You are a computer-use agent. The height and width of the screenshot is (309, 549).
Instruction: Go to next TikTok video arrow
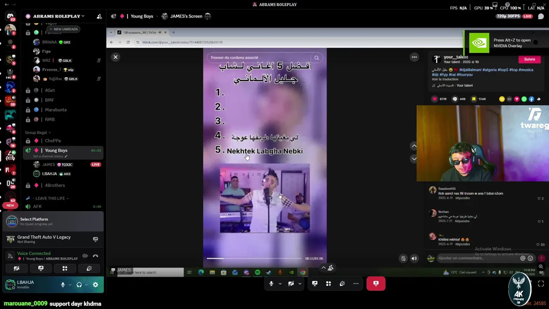(x=414, y=159)
